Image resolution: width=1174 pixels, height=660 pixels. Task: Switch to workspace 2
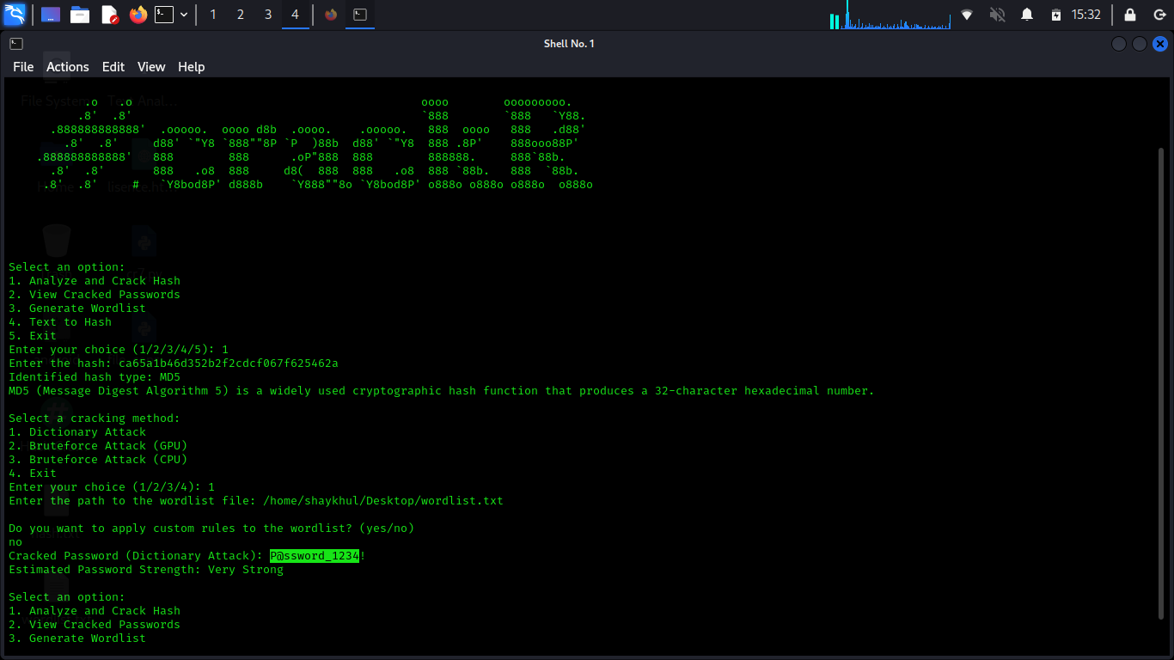[x=240, y=15]
